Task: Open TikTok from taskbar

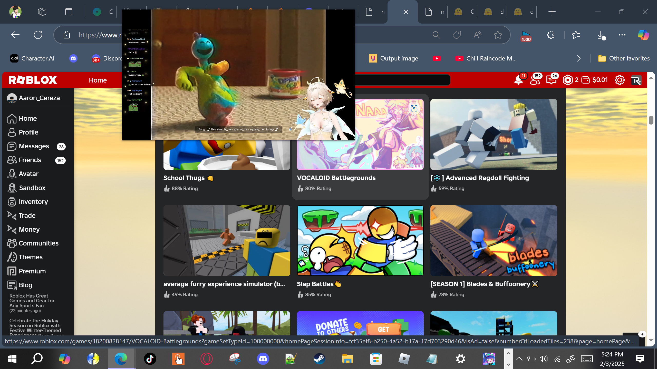Action: 150,359
